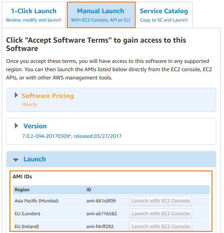Click the Asia Pacific (Mumbai) region row
The image size is (224, 233).
pos(111,201)
